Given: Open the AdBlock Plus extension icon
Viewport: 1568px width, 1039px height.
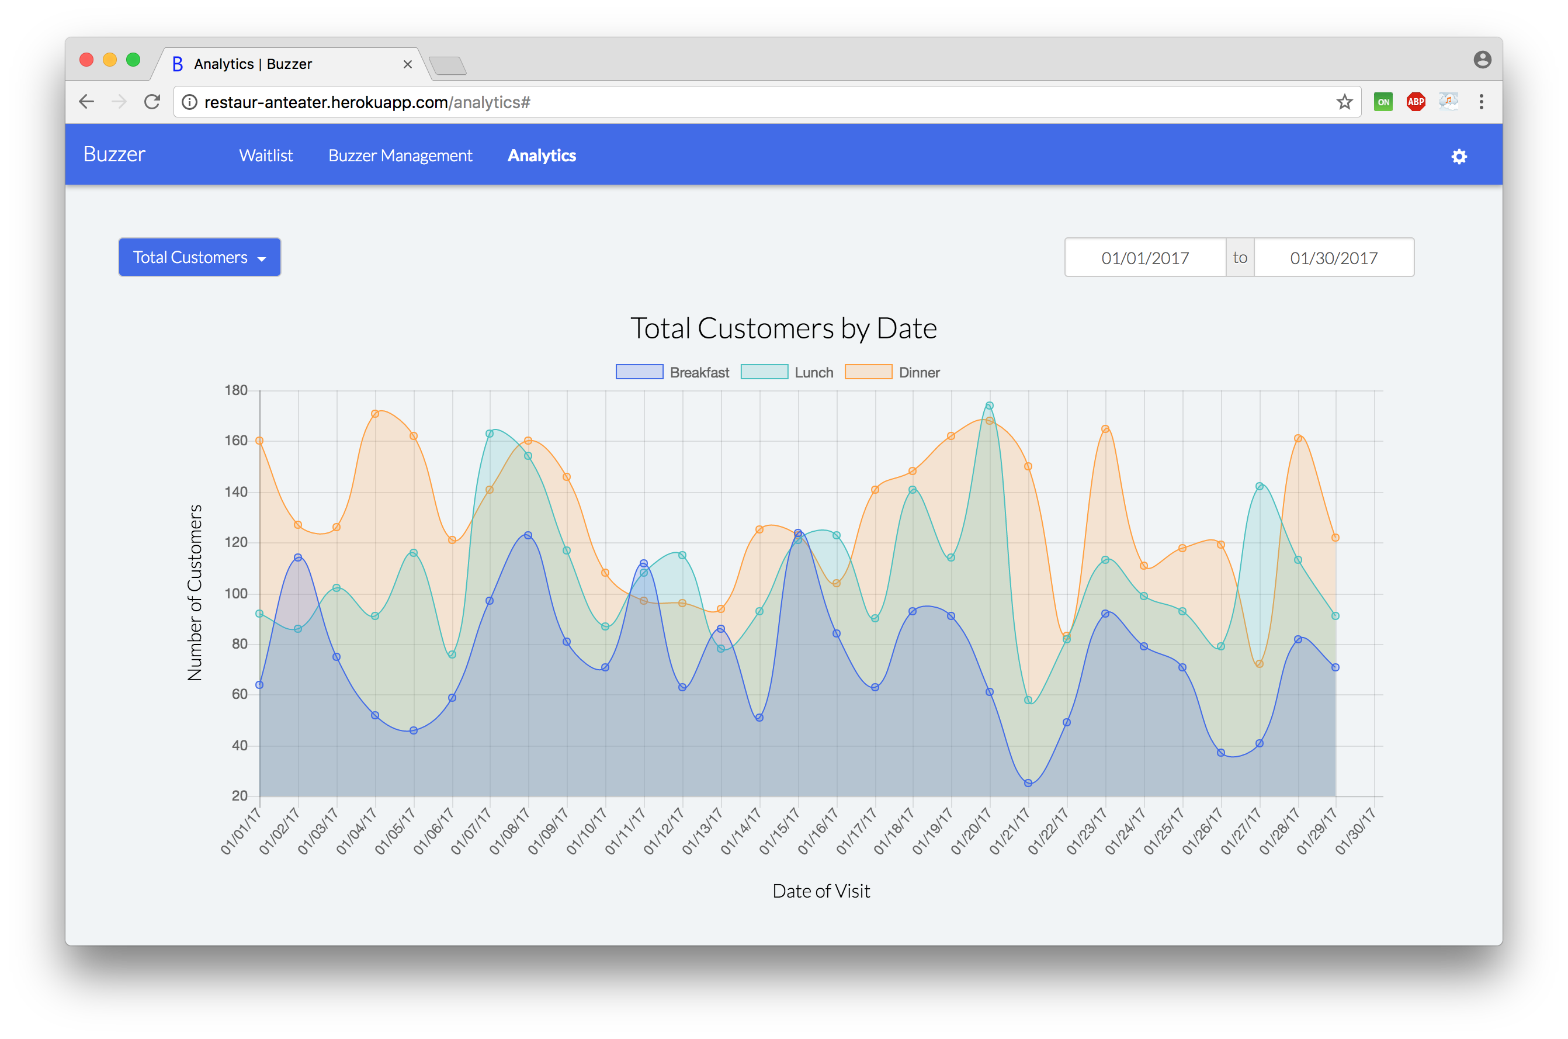Looking at the screenshot, I should click(x=1416, y=102).
